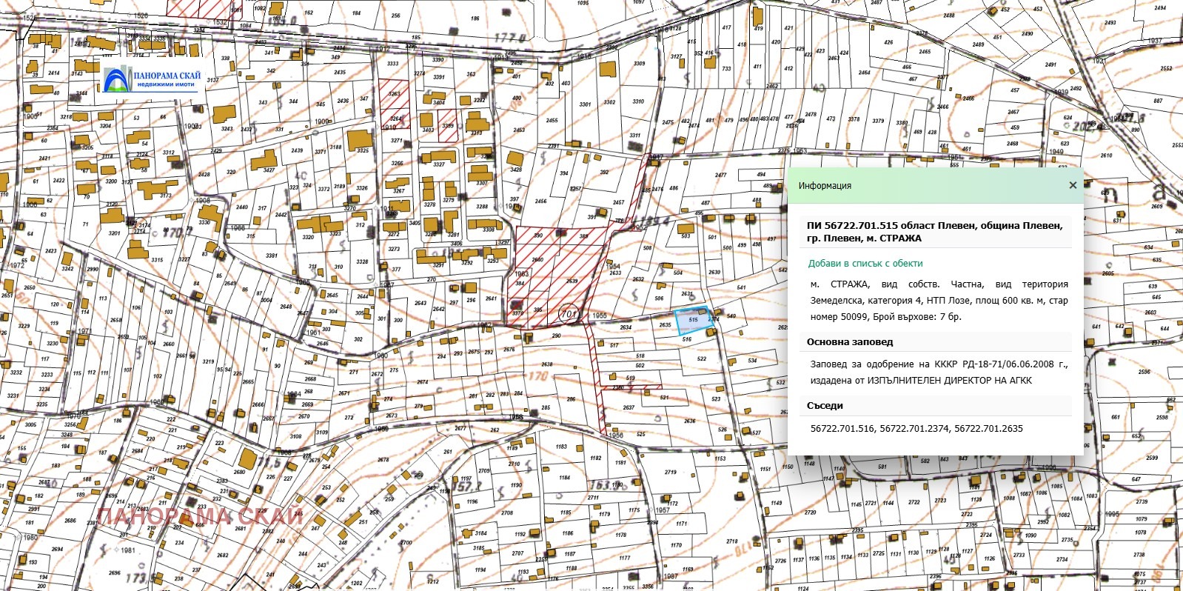Click the Панорама Скай watermark text
Viewport: 1183px width, 591px height.
(x=200, y=516)
